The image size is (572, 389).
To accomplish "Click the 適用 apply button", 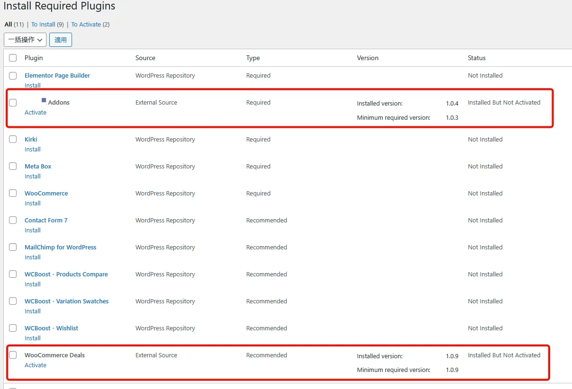I will click(61, 40).
